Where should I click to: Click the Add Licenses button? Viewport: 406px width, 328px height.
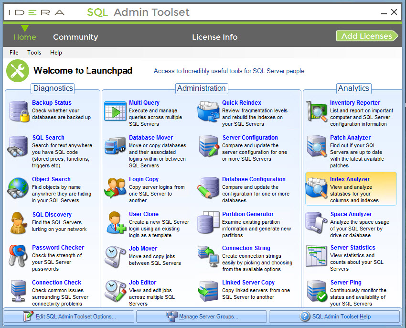(x=366, y=36)
